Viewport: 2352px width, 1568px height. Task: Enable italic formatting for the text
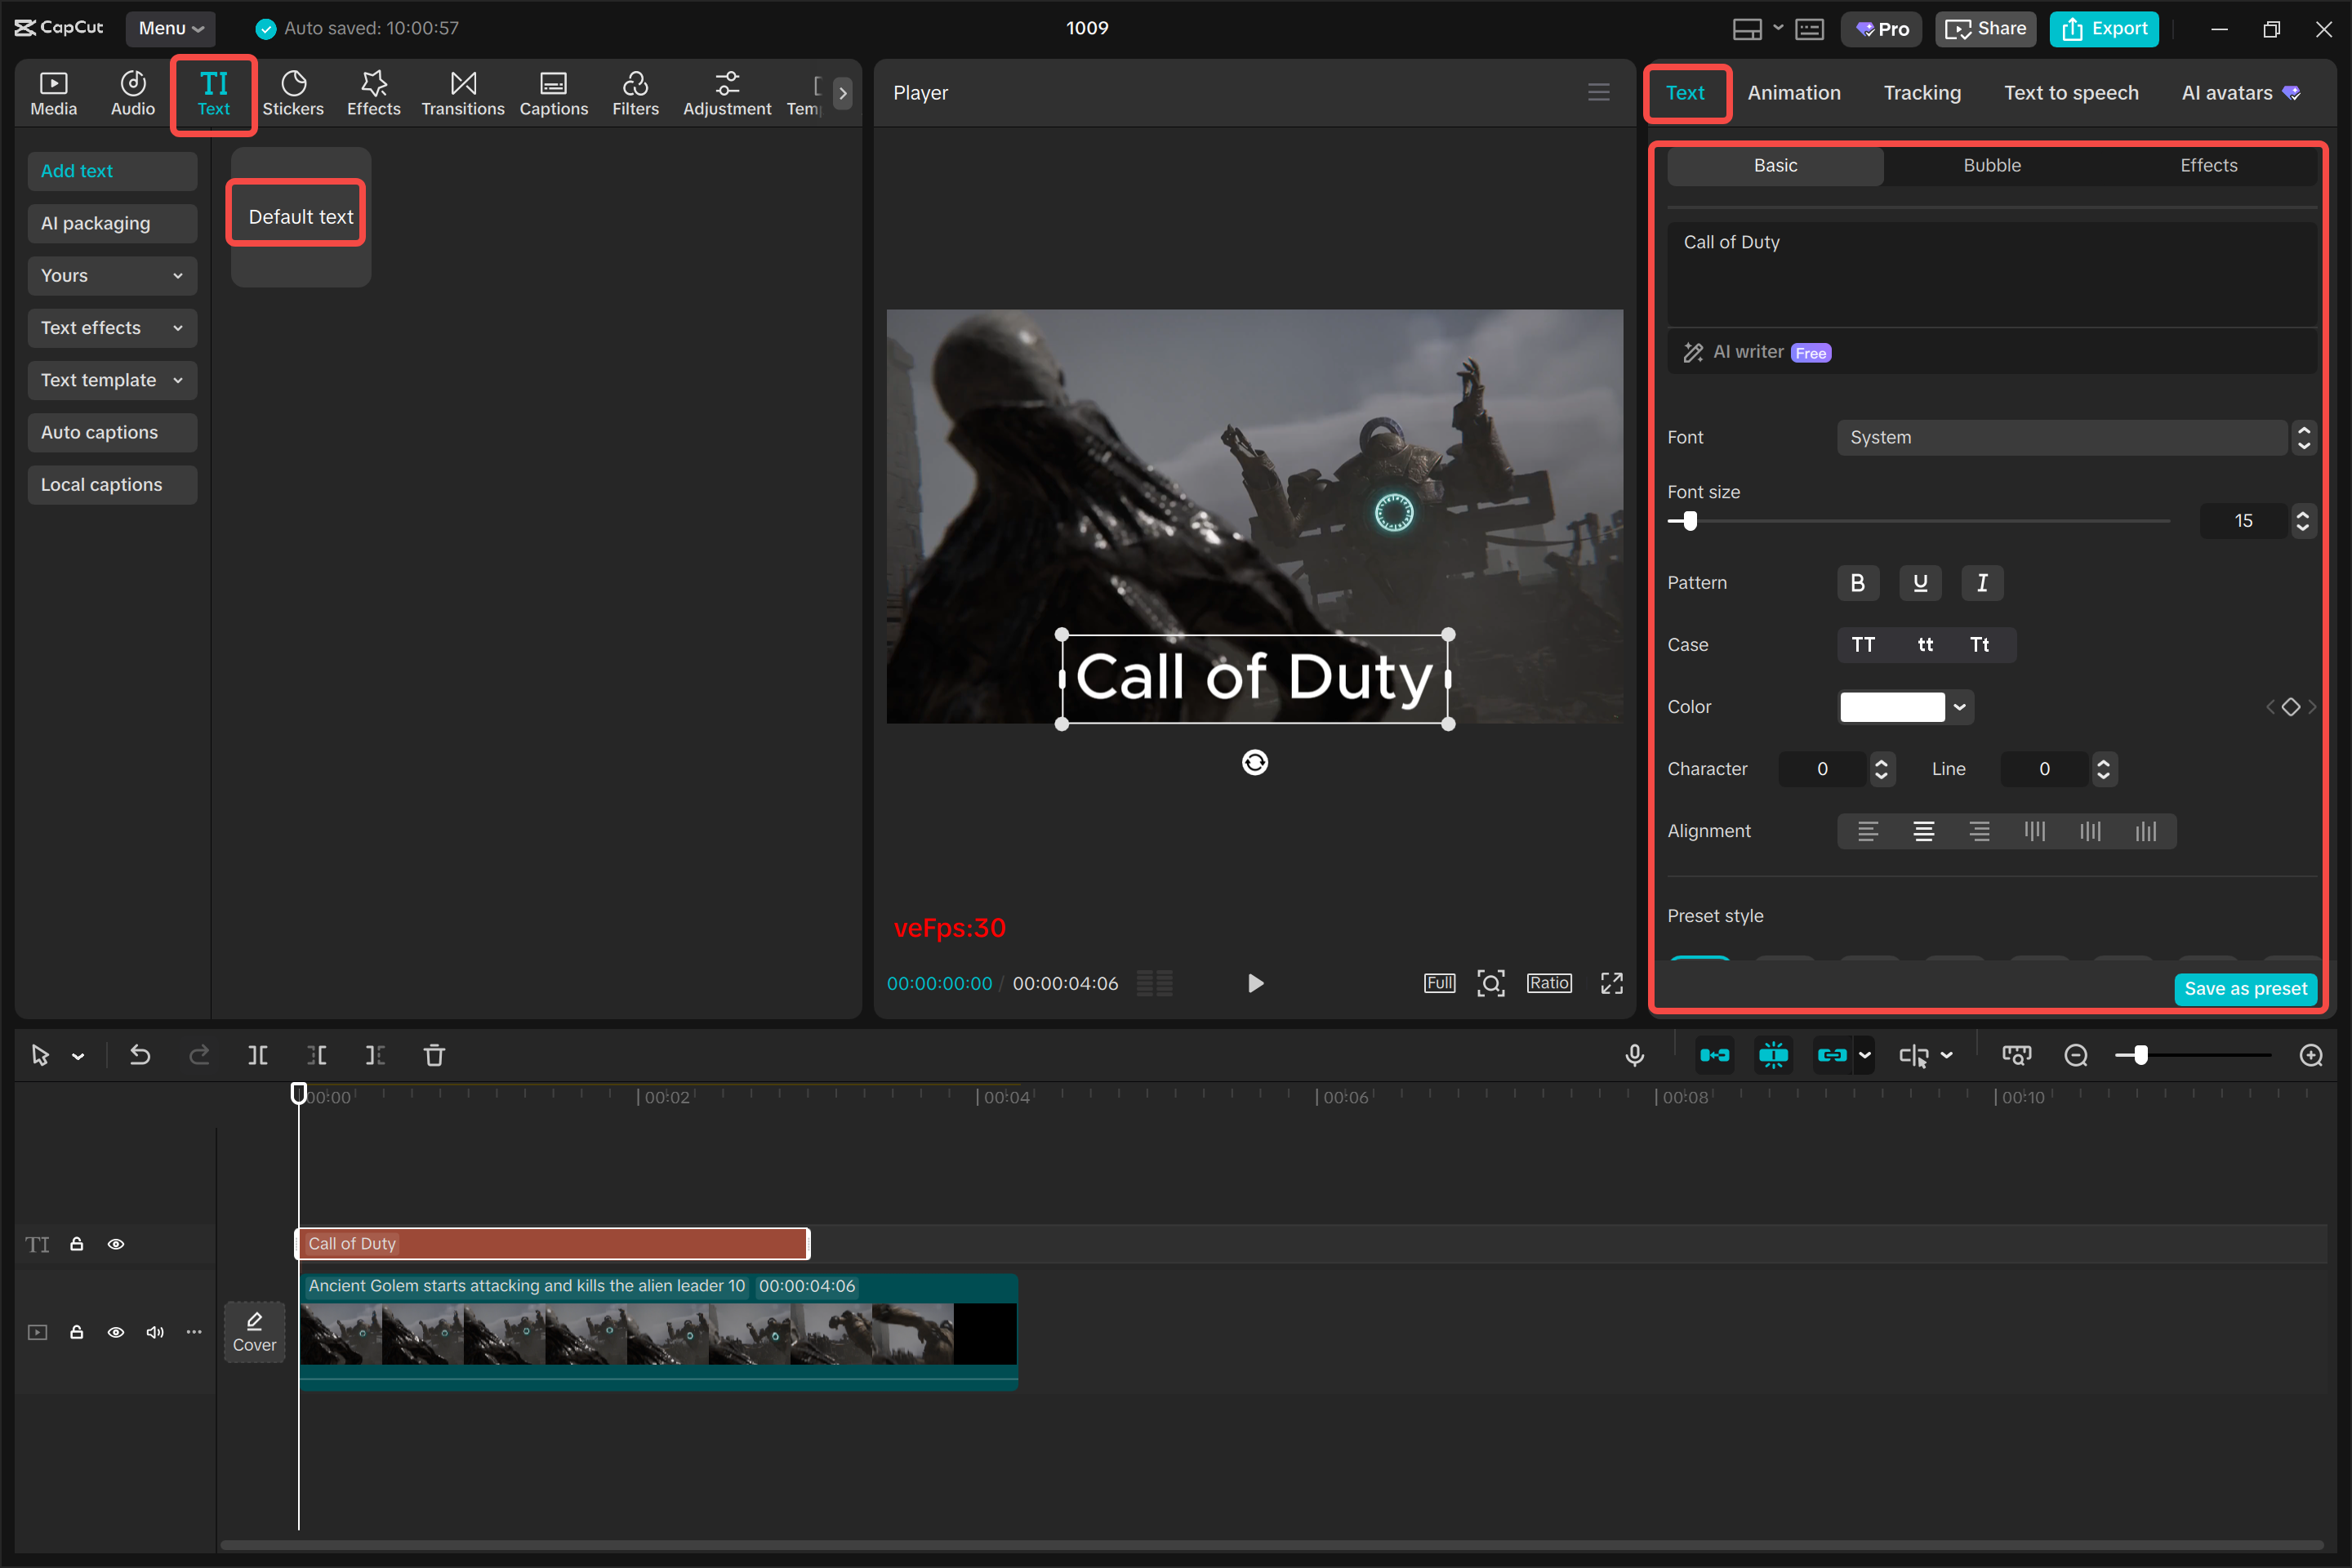[x=1982, y=583]
